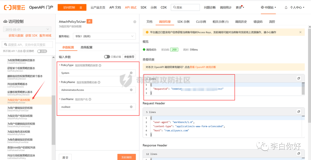311x160 pixels.
Task: Click the feedback smiley icon near AttachPolicyToUser title
Action: pos(135,22)
